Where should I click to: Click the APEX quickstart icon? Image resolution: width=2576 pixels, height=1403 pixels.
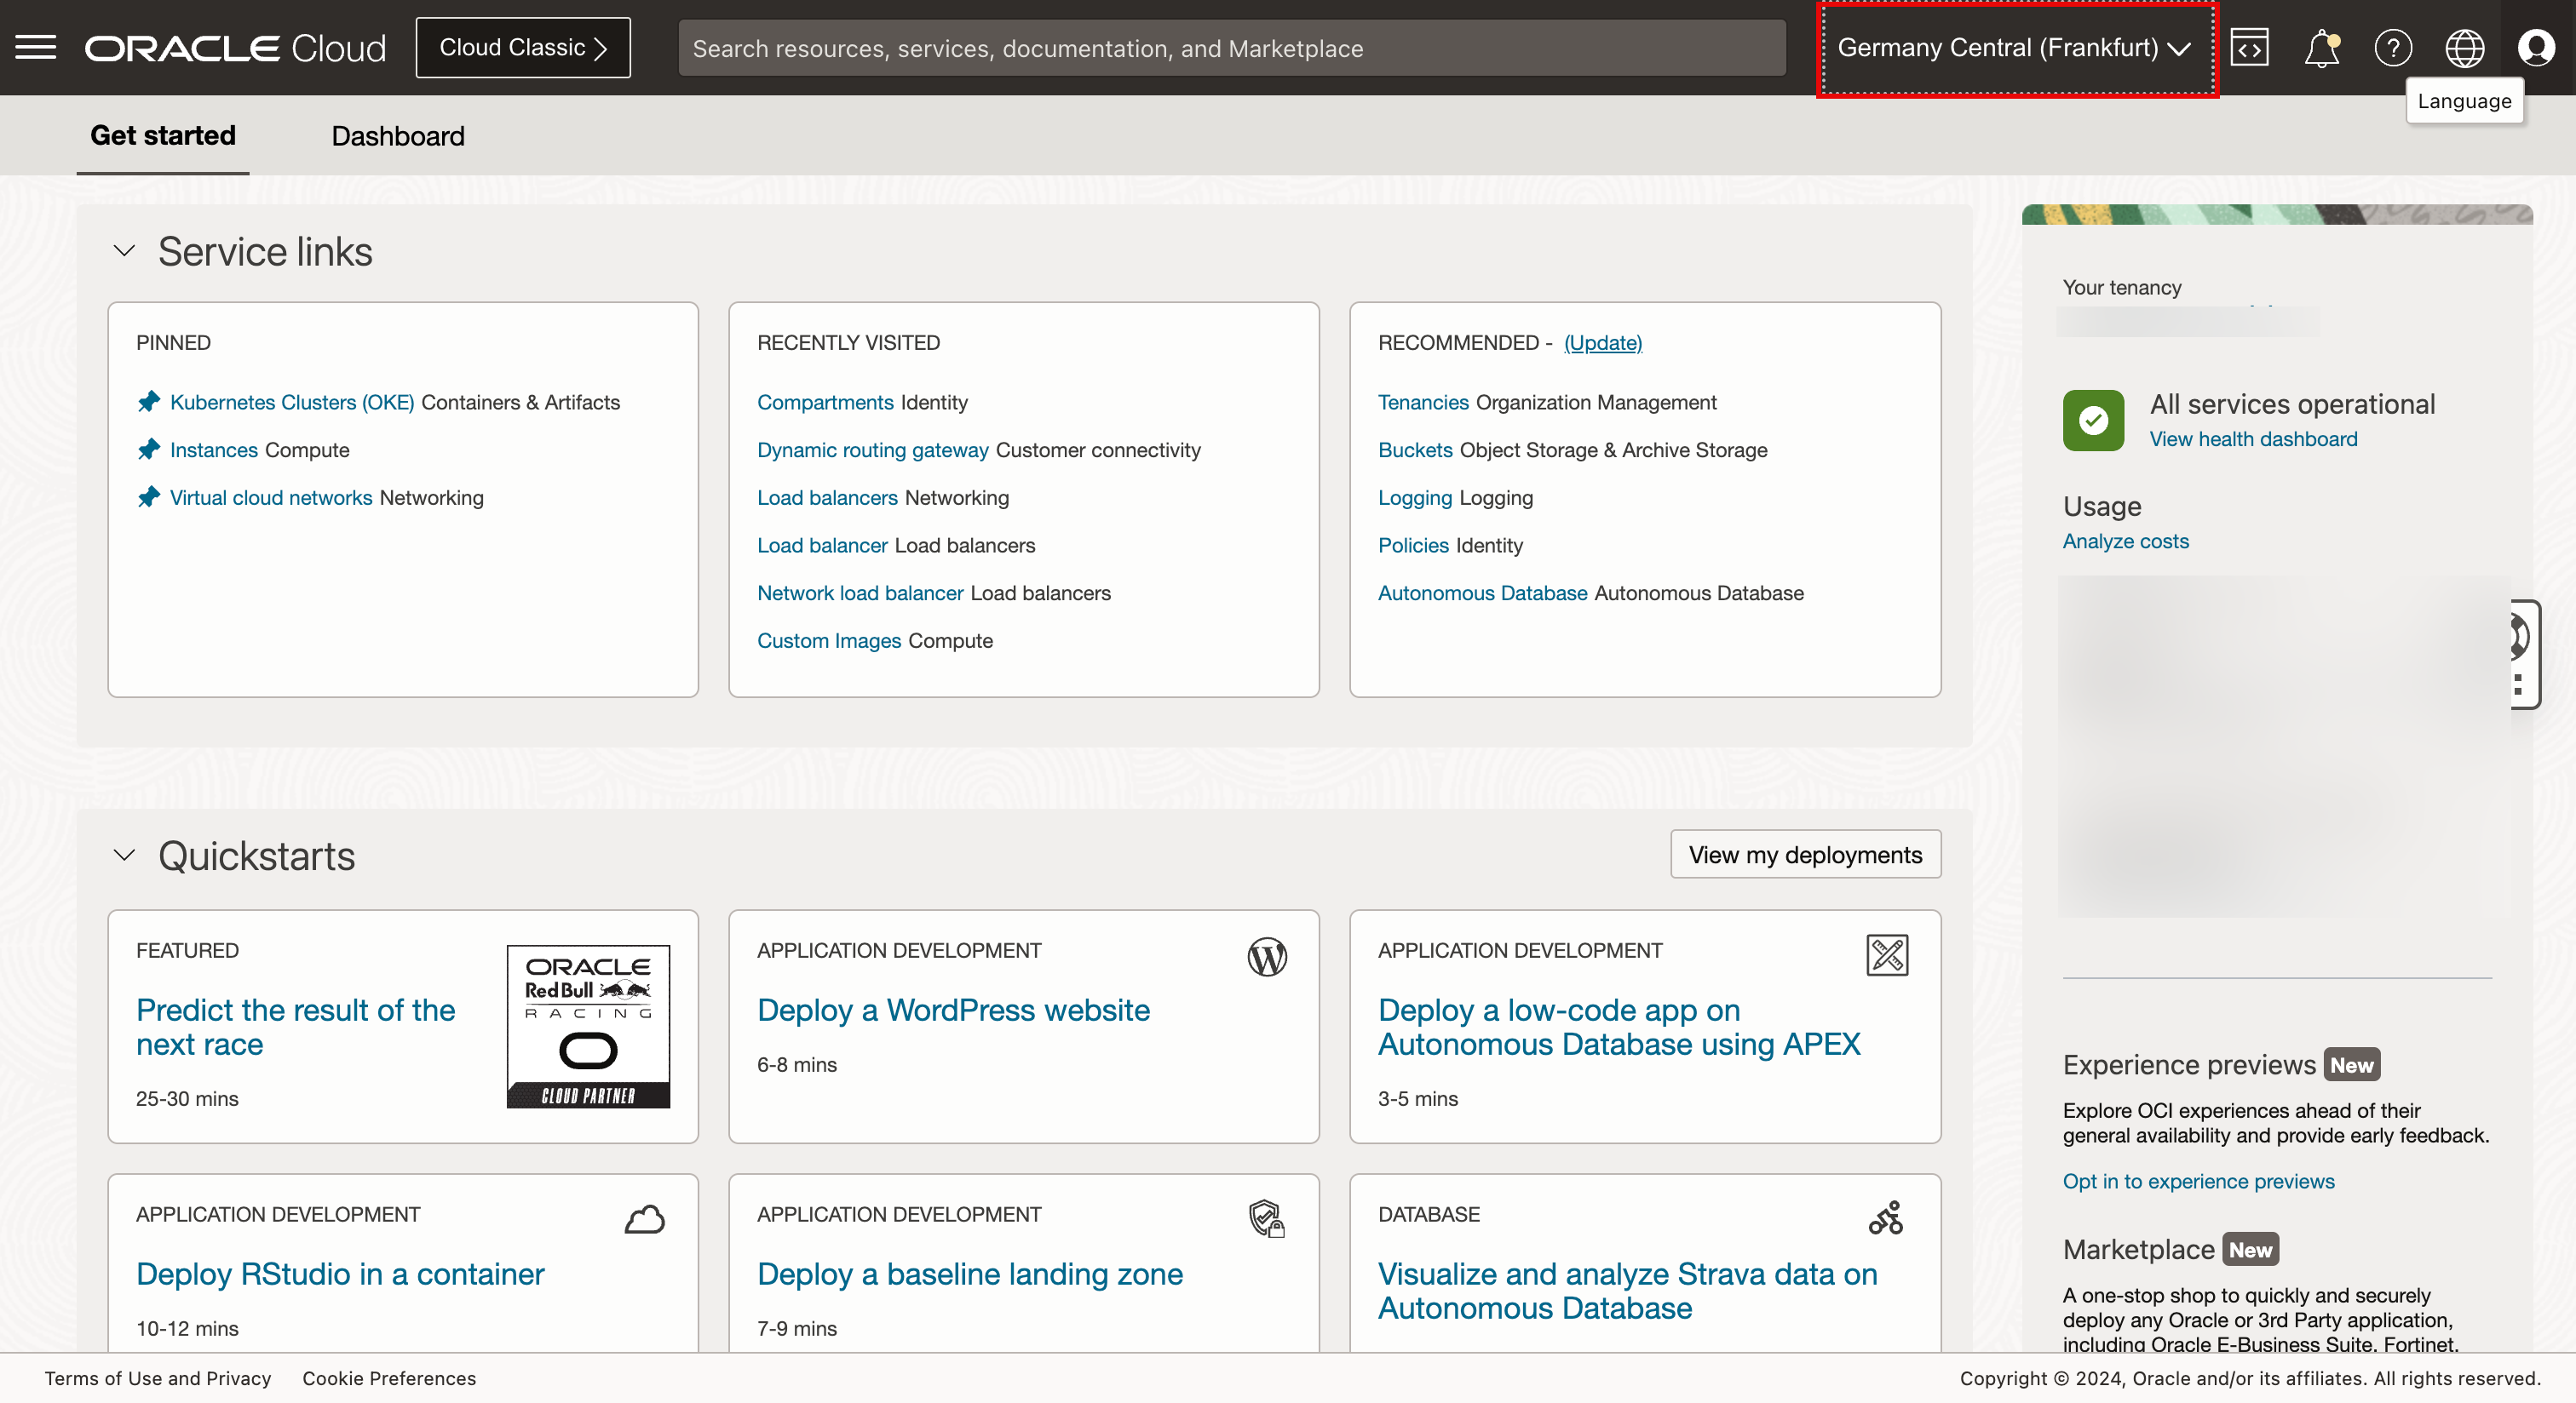(x=1887, y=955)
